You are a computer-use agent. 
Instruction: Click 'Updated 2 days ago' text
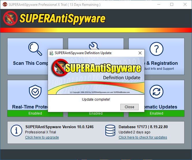coord(135,132)
